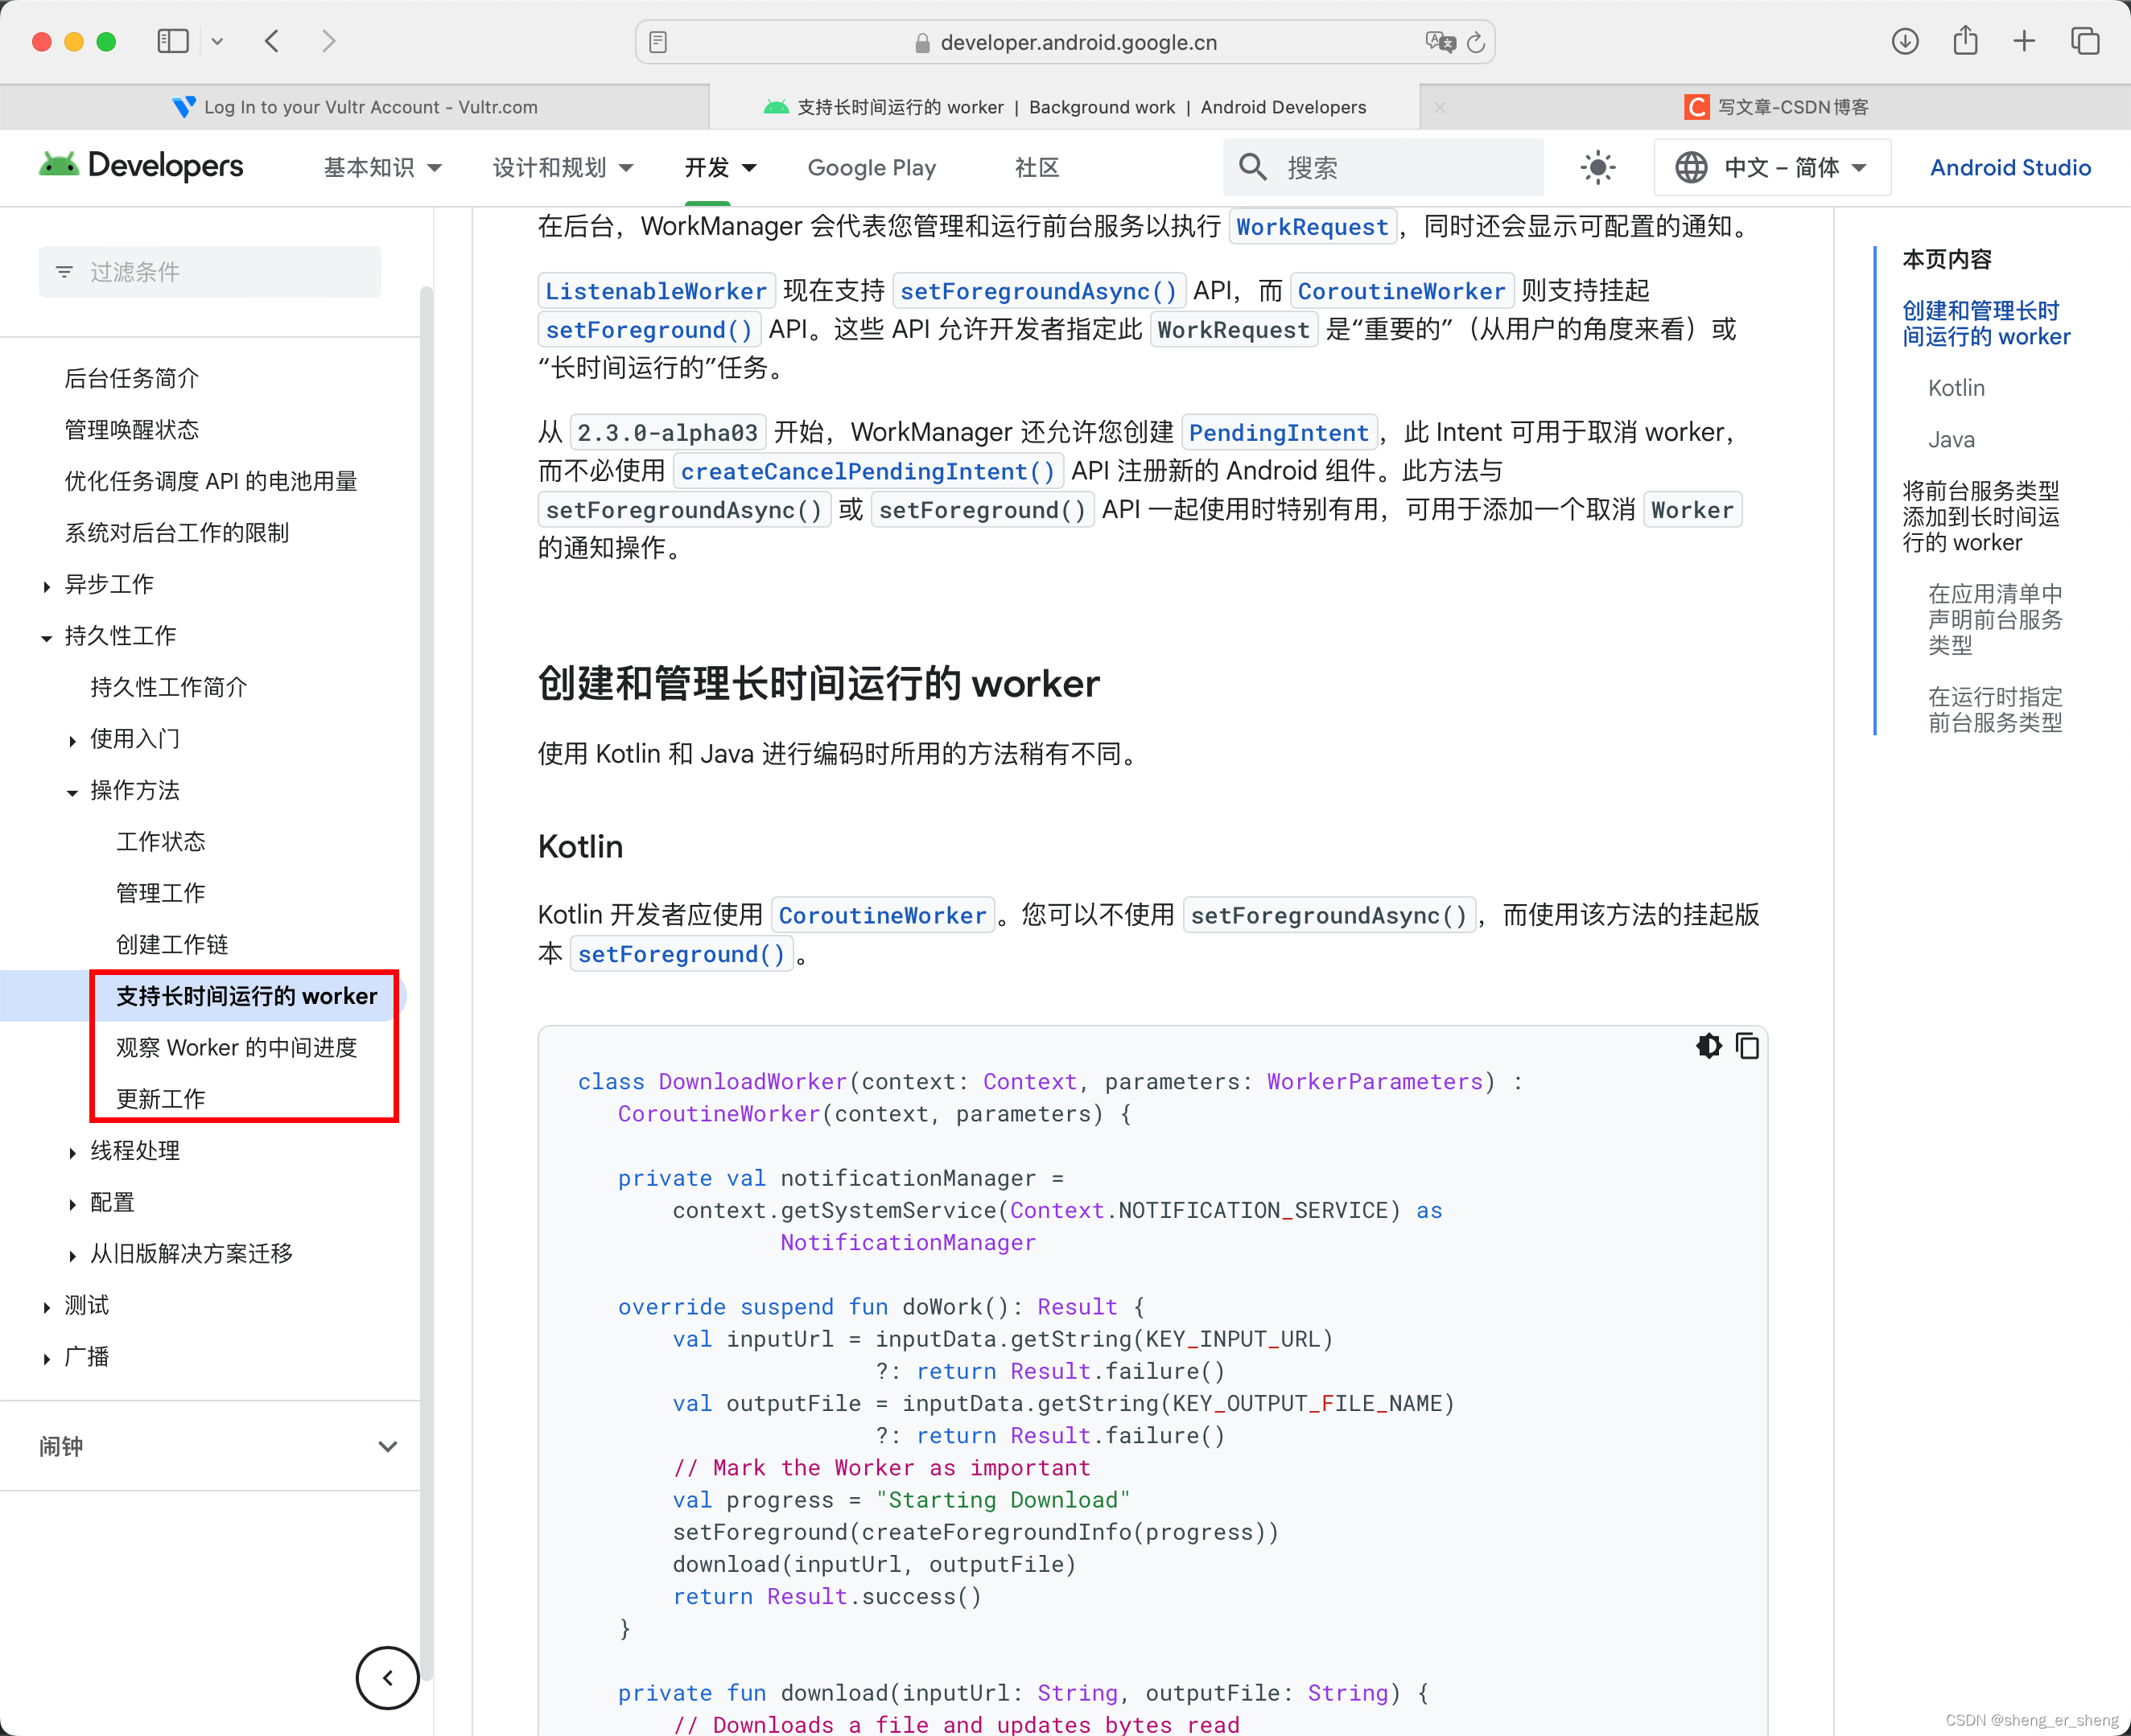The image size is (2131, 1736).
Task: Click the Android Developers logo
Action: point(141,166)
